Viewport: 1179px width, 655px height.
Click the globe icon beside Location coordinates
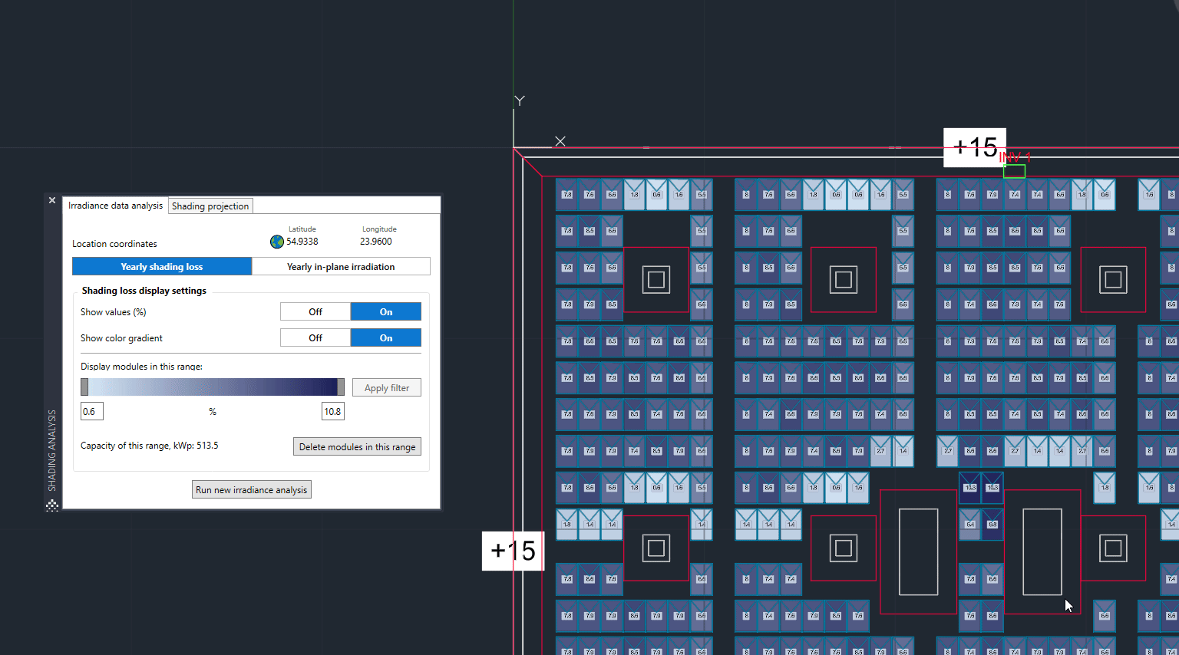coord(276,241)
